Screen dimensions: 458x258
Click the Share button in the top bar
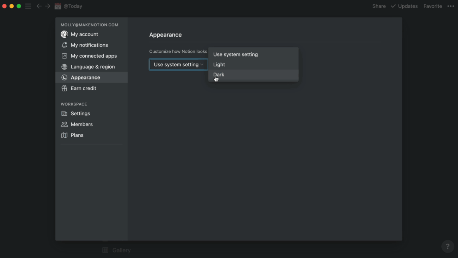tap(379, 6)
